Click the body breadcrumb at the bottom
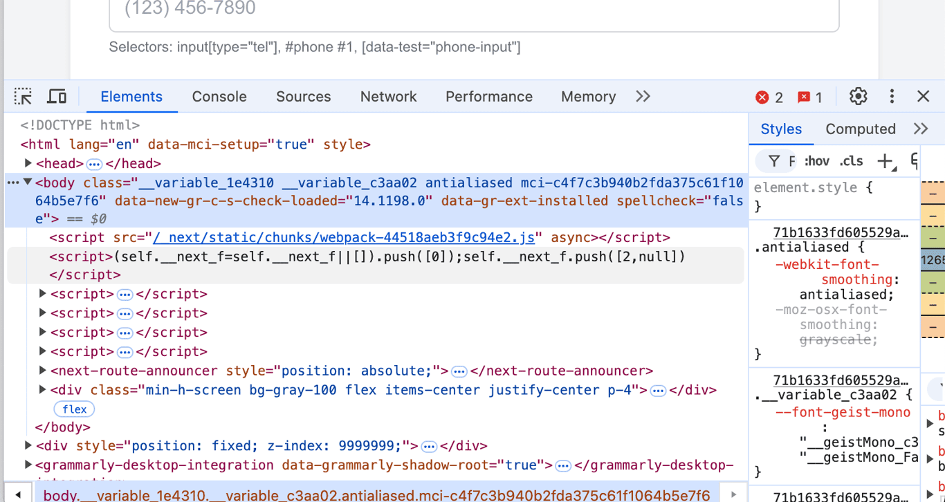Screen dimensions: 945x502 [x=376, y=495]
